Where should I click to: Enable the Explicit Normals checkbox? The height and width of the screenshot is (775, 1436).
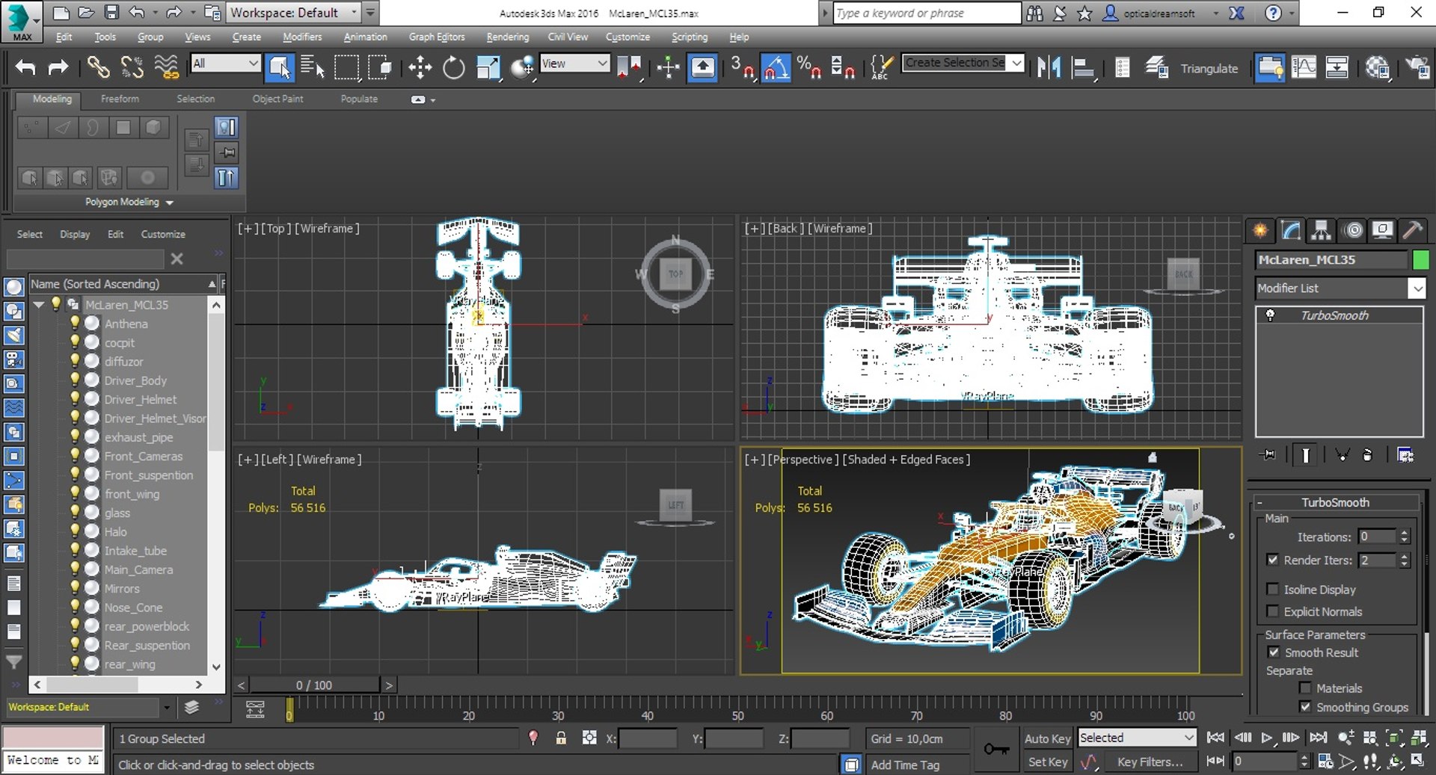[1273, 611]
